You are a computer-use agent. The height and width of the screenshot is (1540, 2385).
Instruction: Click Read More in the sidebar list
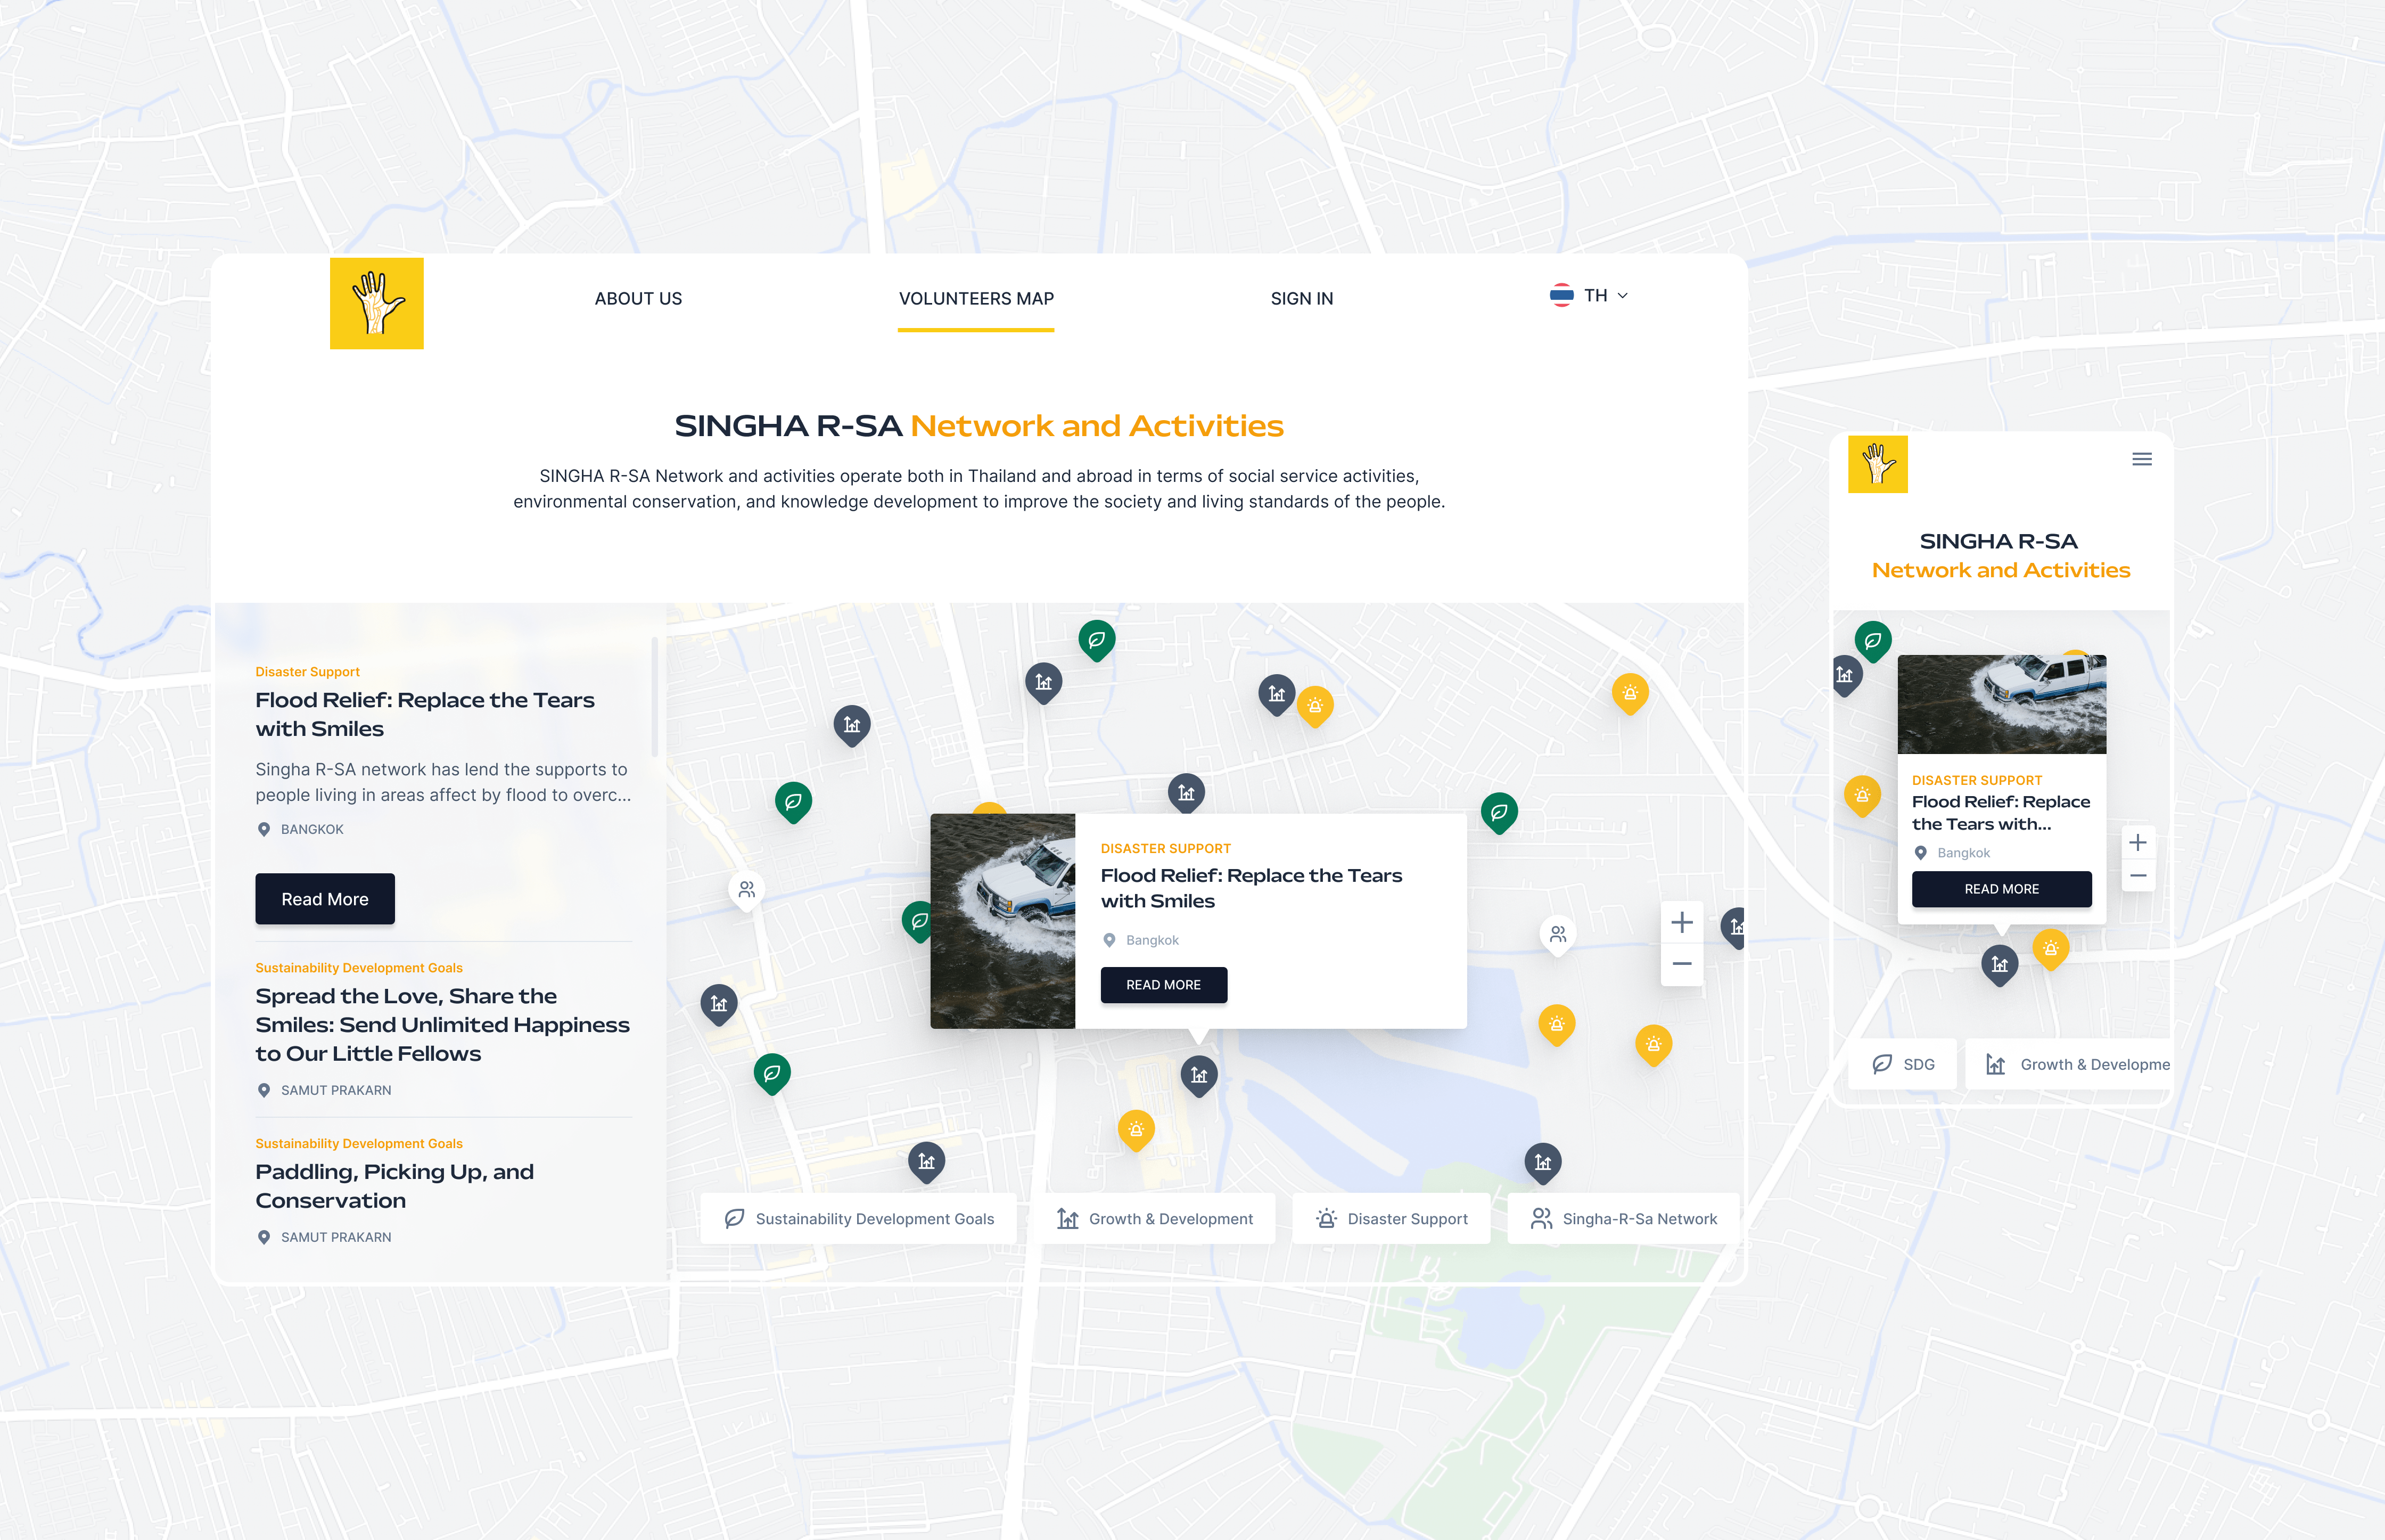click(x=325, y=898)
